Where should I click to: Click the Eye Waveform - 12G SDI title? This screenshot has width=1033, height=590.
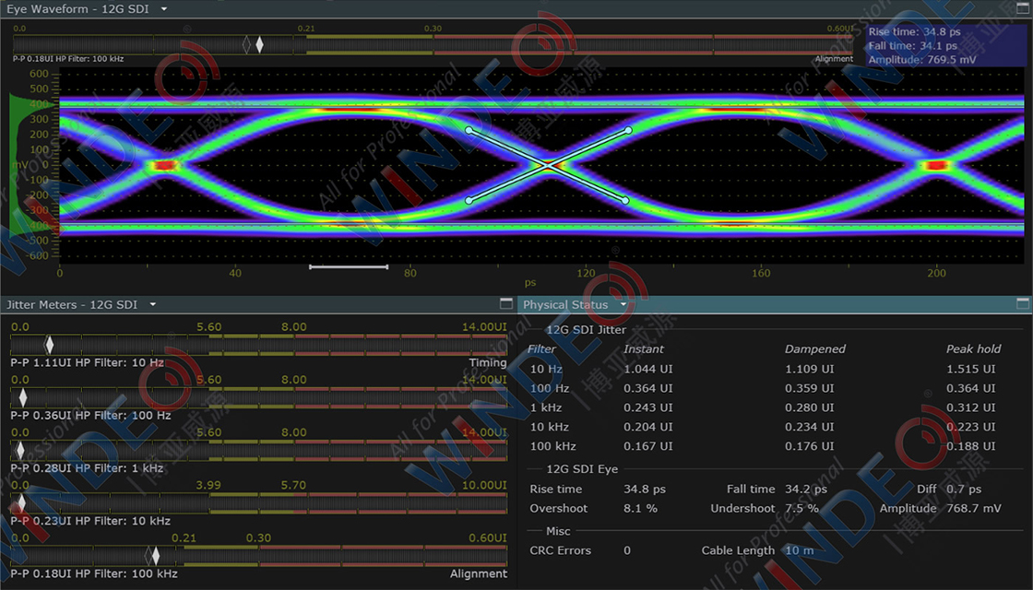pos(77,9)
